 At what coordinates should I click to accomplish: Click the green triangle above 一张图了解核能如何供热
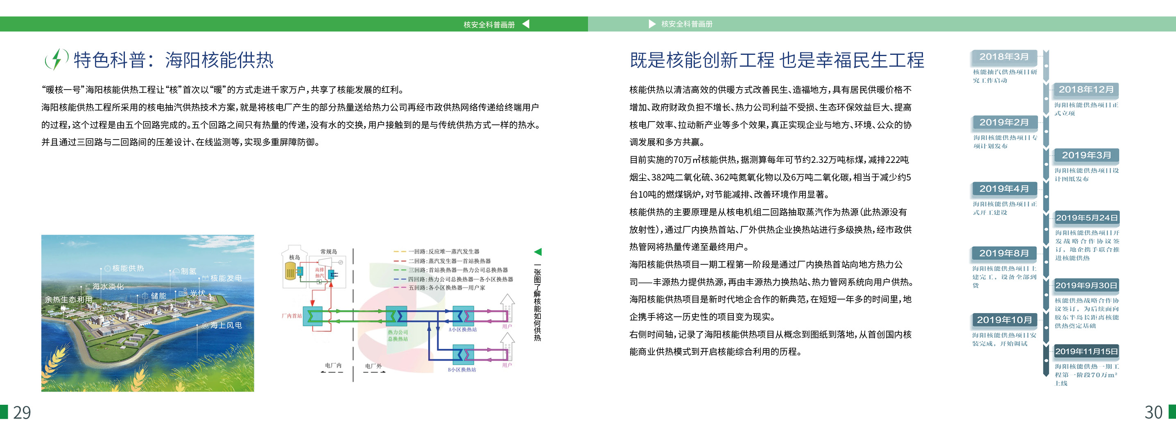(x=537, y=252)
